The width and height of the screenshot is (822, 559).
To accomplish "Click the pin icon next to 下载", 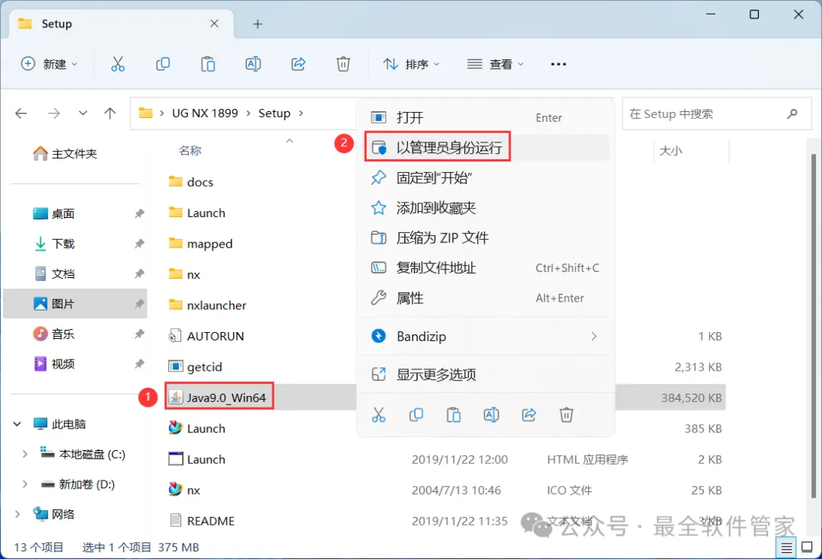I will coord(139,243).
